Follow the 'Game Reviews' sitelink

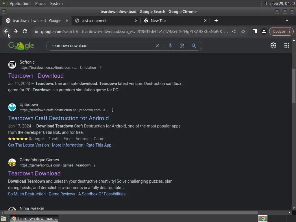62,194
